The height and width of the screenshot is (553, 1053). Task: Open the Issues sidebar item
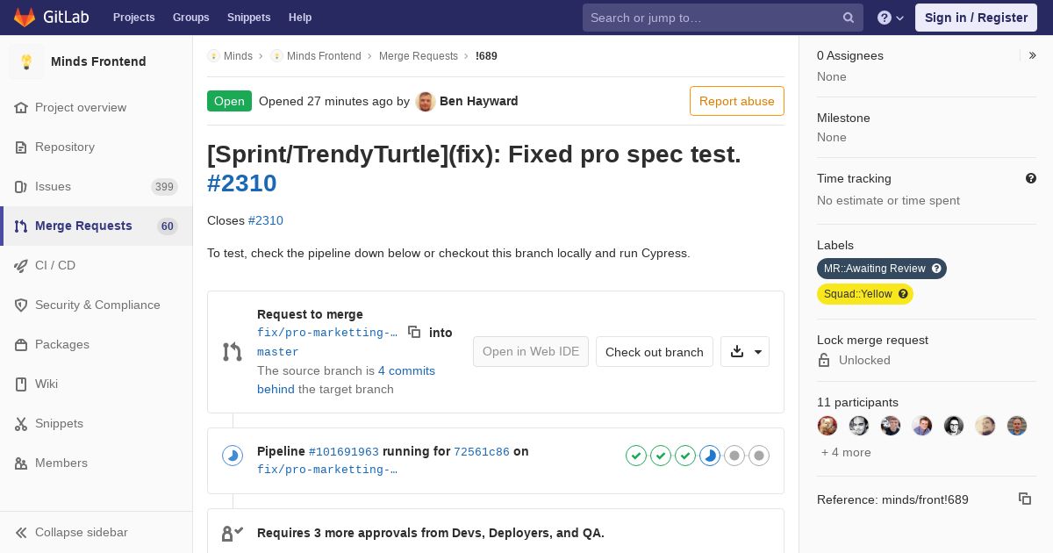coord(97,186)
